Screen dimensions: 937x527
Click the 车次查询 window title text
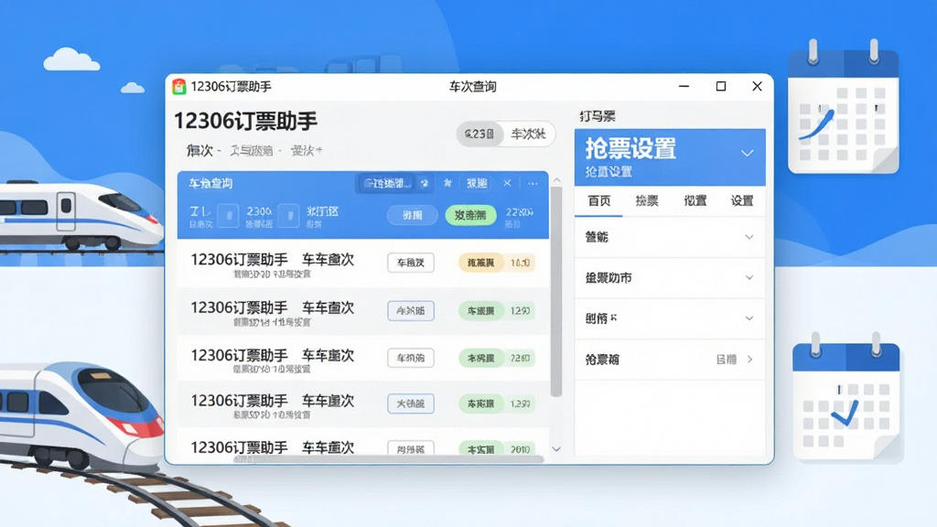(x=473, y=87)
